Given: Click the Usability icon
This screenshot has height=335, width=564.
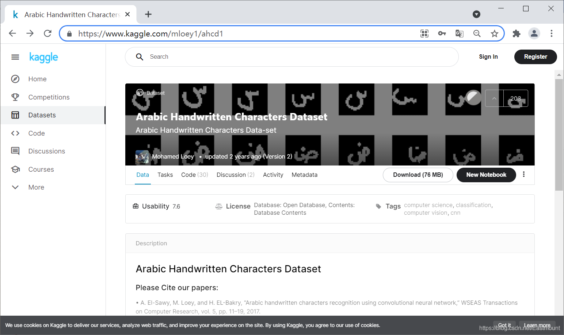Looking at the screenshot, I should (x=136, y=206).
